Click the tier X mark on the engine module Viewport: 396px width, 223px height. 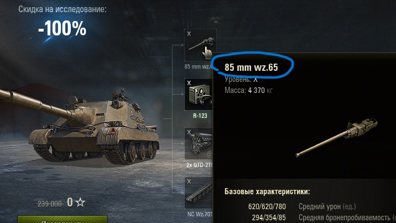click(x=189, y=132)
